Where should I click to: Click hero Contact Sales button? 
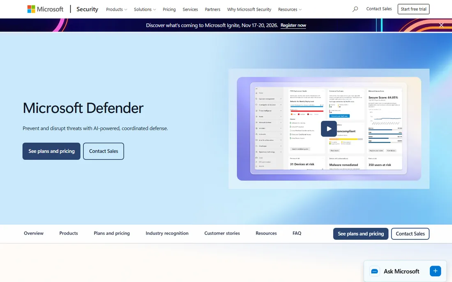point(104,151)
